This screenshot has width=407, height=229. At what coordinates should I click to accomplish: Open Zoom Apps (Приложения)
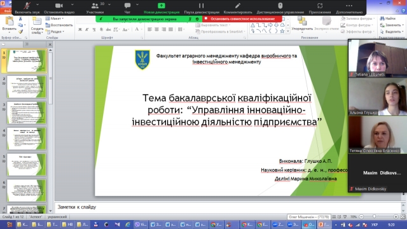click(x=320, y=7)
